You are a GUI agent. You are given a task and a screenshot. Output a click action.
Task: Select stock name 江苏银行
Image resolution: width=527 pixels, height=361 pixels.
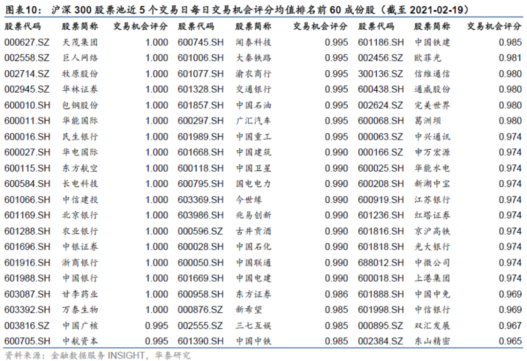pyautogui.click(x=432, y=200)
